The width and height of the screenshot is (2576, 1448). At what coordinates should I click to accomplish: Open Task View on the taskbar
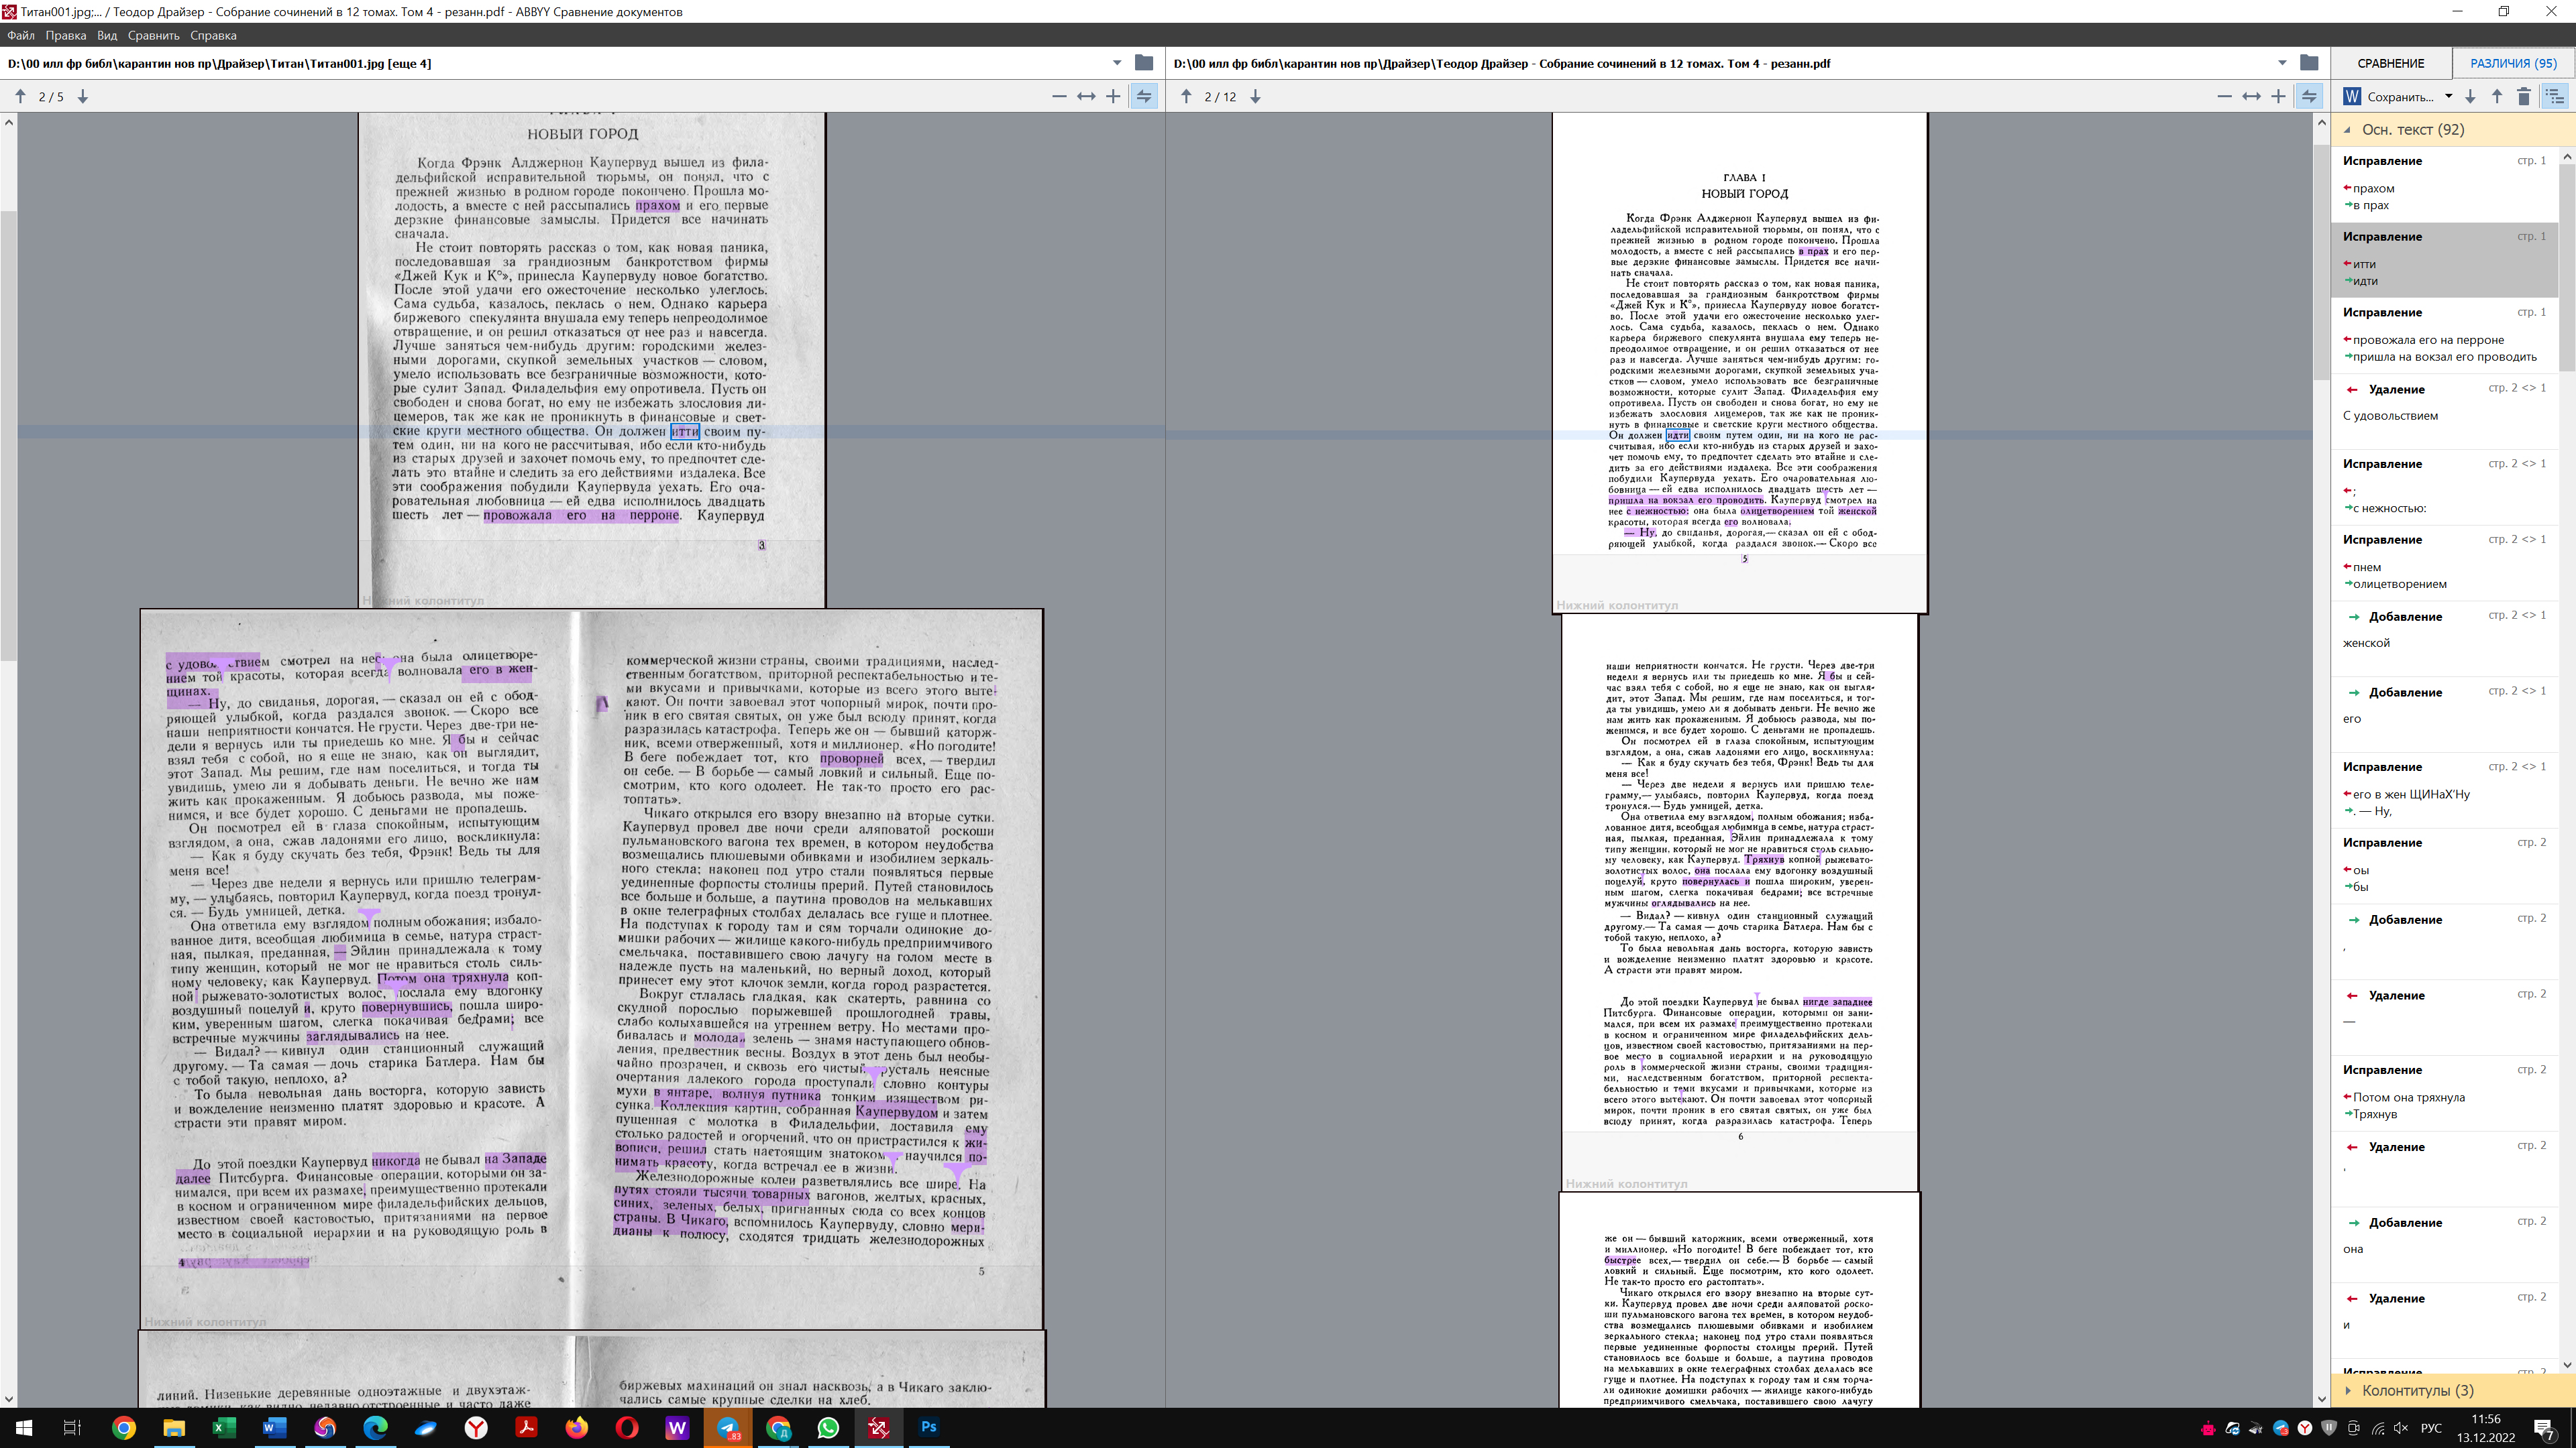point(72,1427)
